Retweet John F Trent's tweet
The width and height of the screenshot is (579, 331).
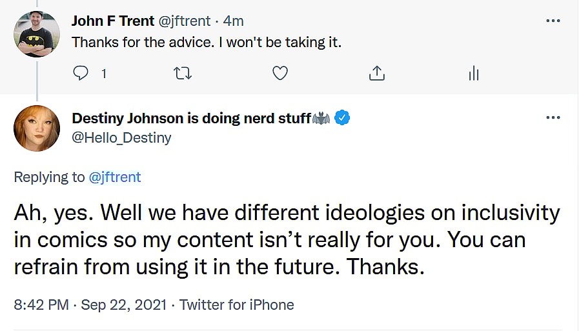point(183,74)
